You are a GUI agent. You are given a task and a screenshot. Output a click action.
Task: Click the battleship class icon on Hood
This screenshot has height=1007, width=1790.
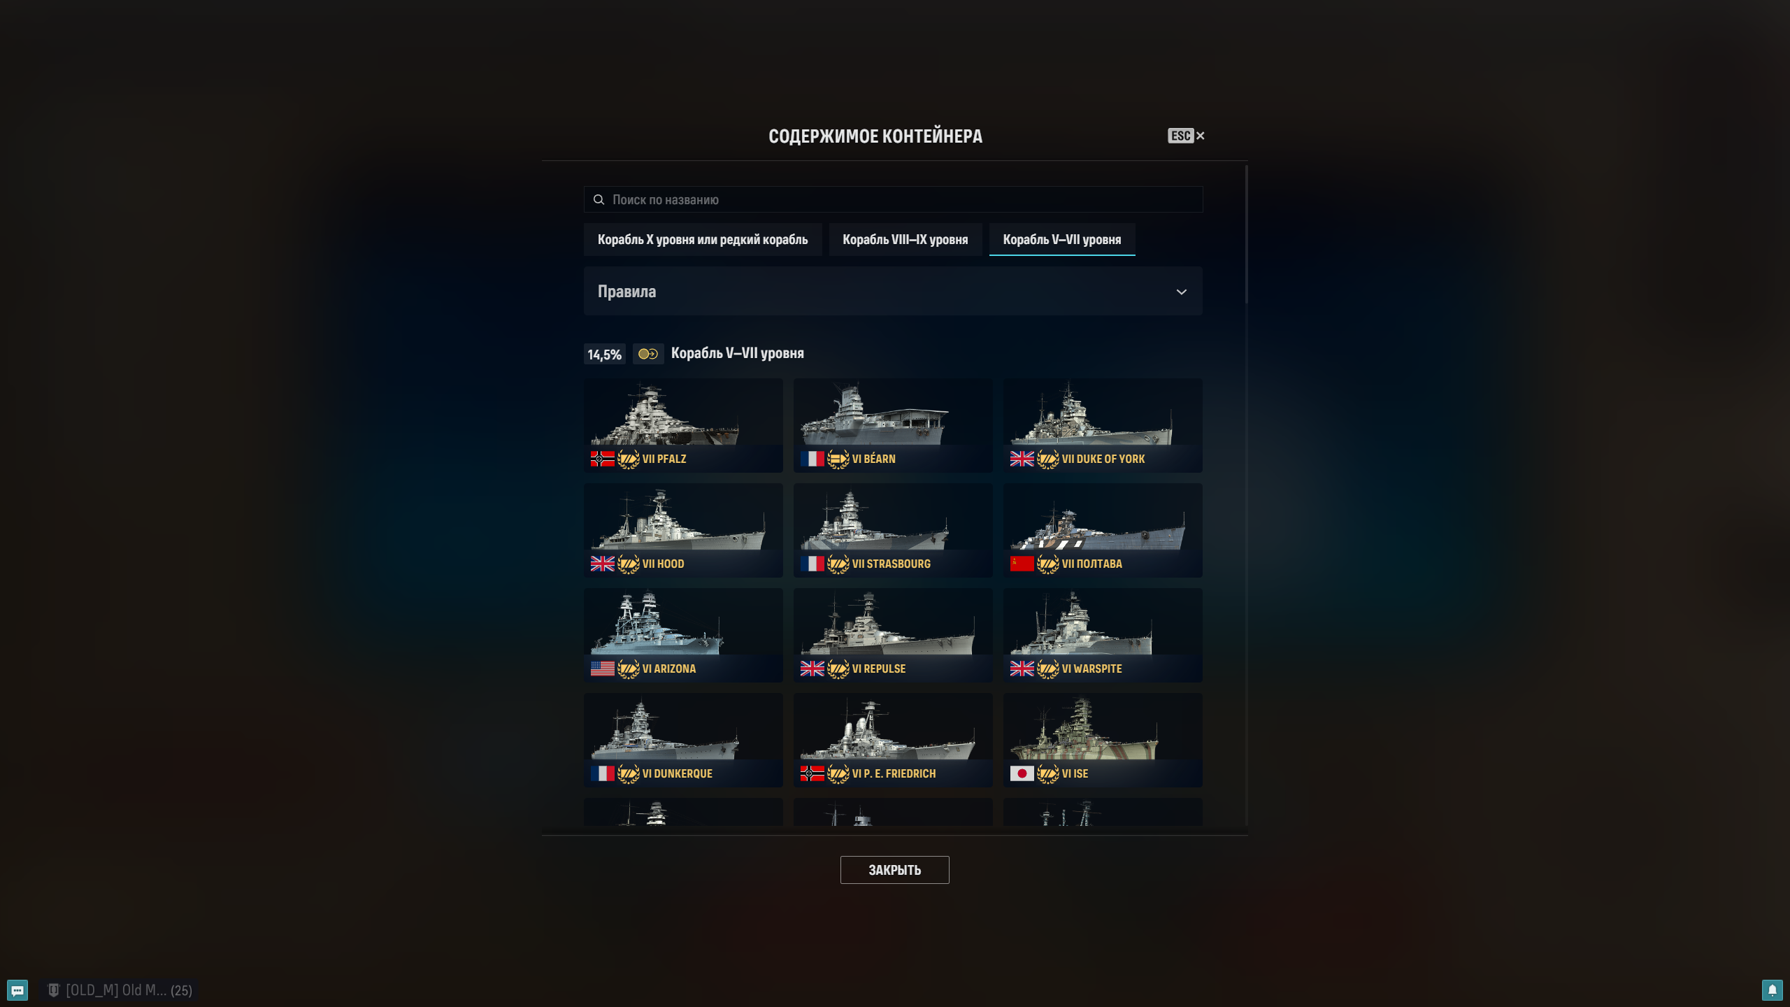(628, 564)
